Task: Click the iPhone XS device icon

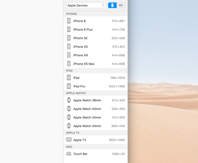Action: point(69,47)
